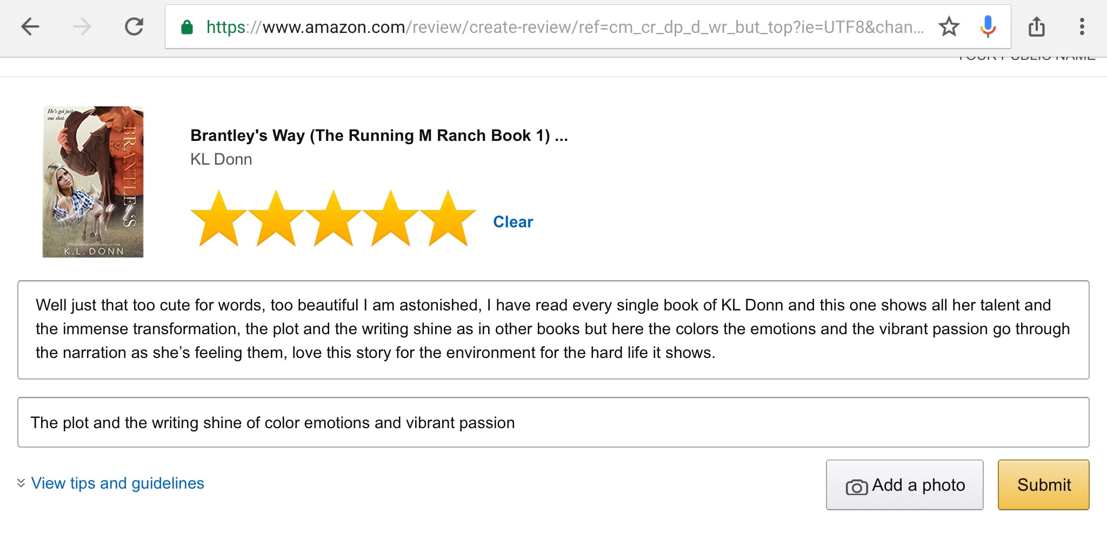Set rating to one star
Viewport: 1107px width, 548px height.
pyautogui.click(x=219, y=219)
